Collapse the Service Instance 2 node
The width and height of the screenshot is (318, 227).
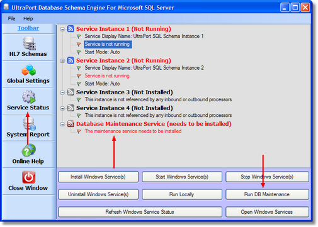point(62,61)
